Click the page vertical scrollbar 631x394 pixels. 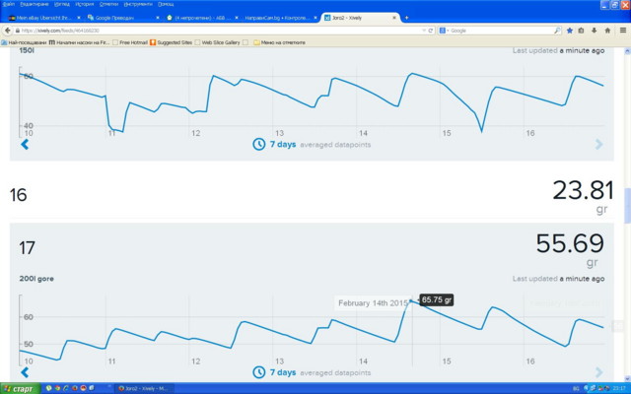pyautogui.click(x=626, y=207)
